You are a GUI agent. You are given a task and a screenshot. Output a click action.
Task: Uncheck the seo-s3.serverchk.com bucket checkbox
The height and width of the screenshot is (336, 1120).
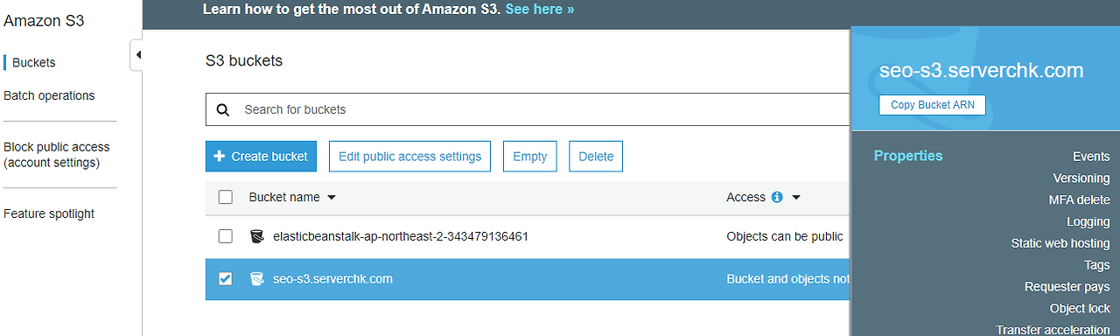point(225,279)
